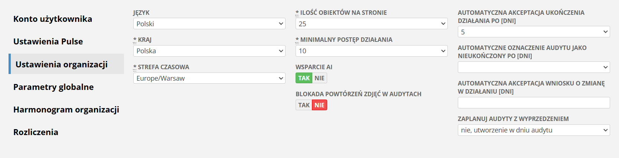Set Blokada powtórzeń zdjęć to TAK
The image size is (619, 158).
tap(304, 105)
